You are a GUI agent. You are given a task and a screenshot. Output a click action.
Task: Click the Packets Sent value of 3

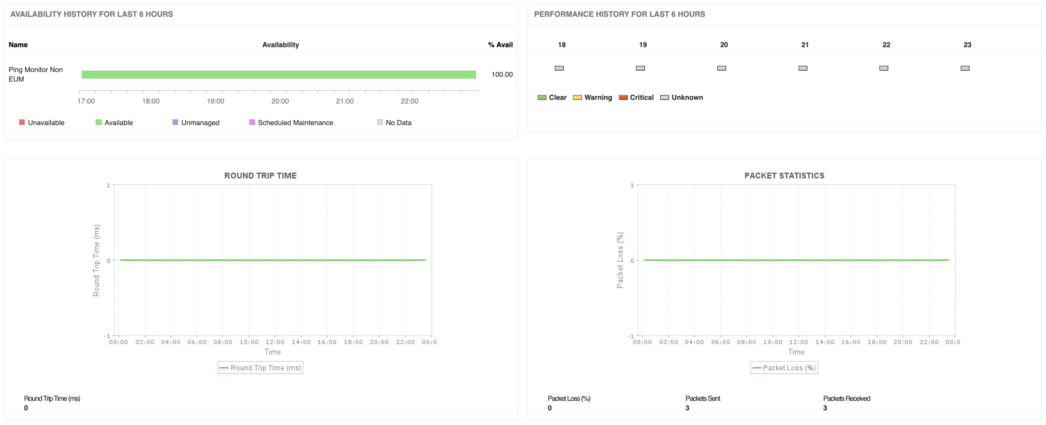(x=687, y=407)
